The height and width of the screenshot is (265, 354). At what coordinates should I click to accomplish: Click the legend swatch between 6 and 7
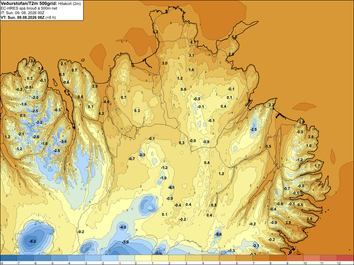pos(244,258)
